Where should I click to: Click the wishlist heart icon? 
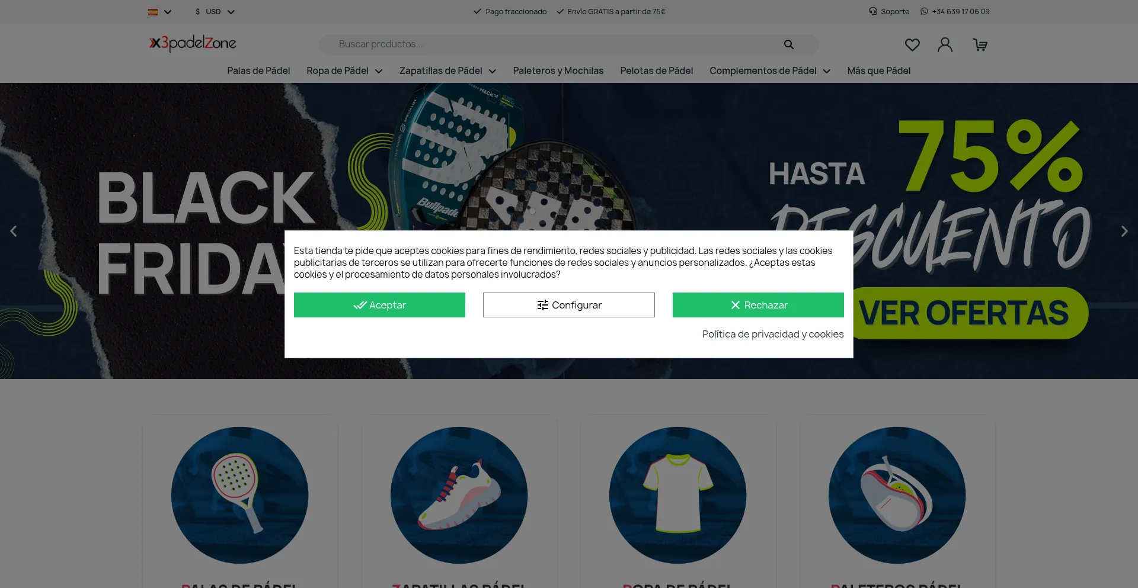point(912,45)
